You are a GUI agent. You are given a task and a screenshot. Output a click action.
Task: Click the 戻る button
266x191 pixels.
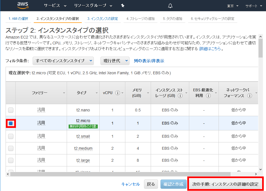151,184
